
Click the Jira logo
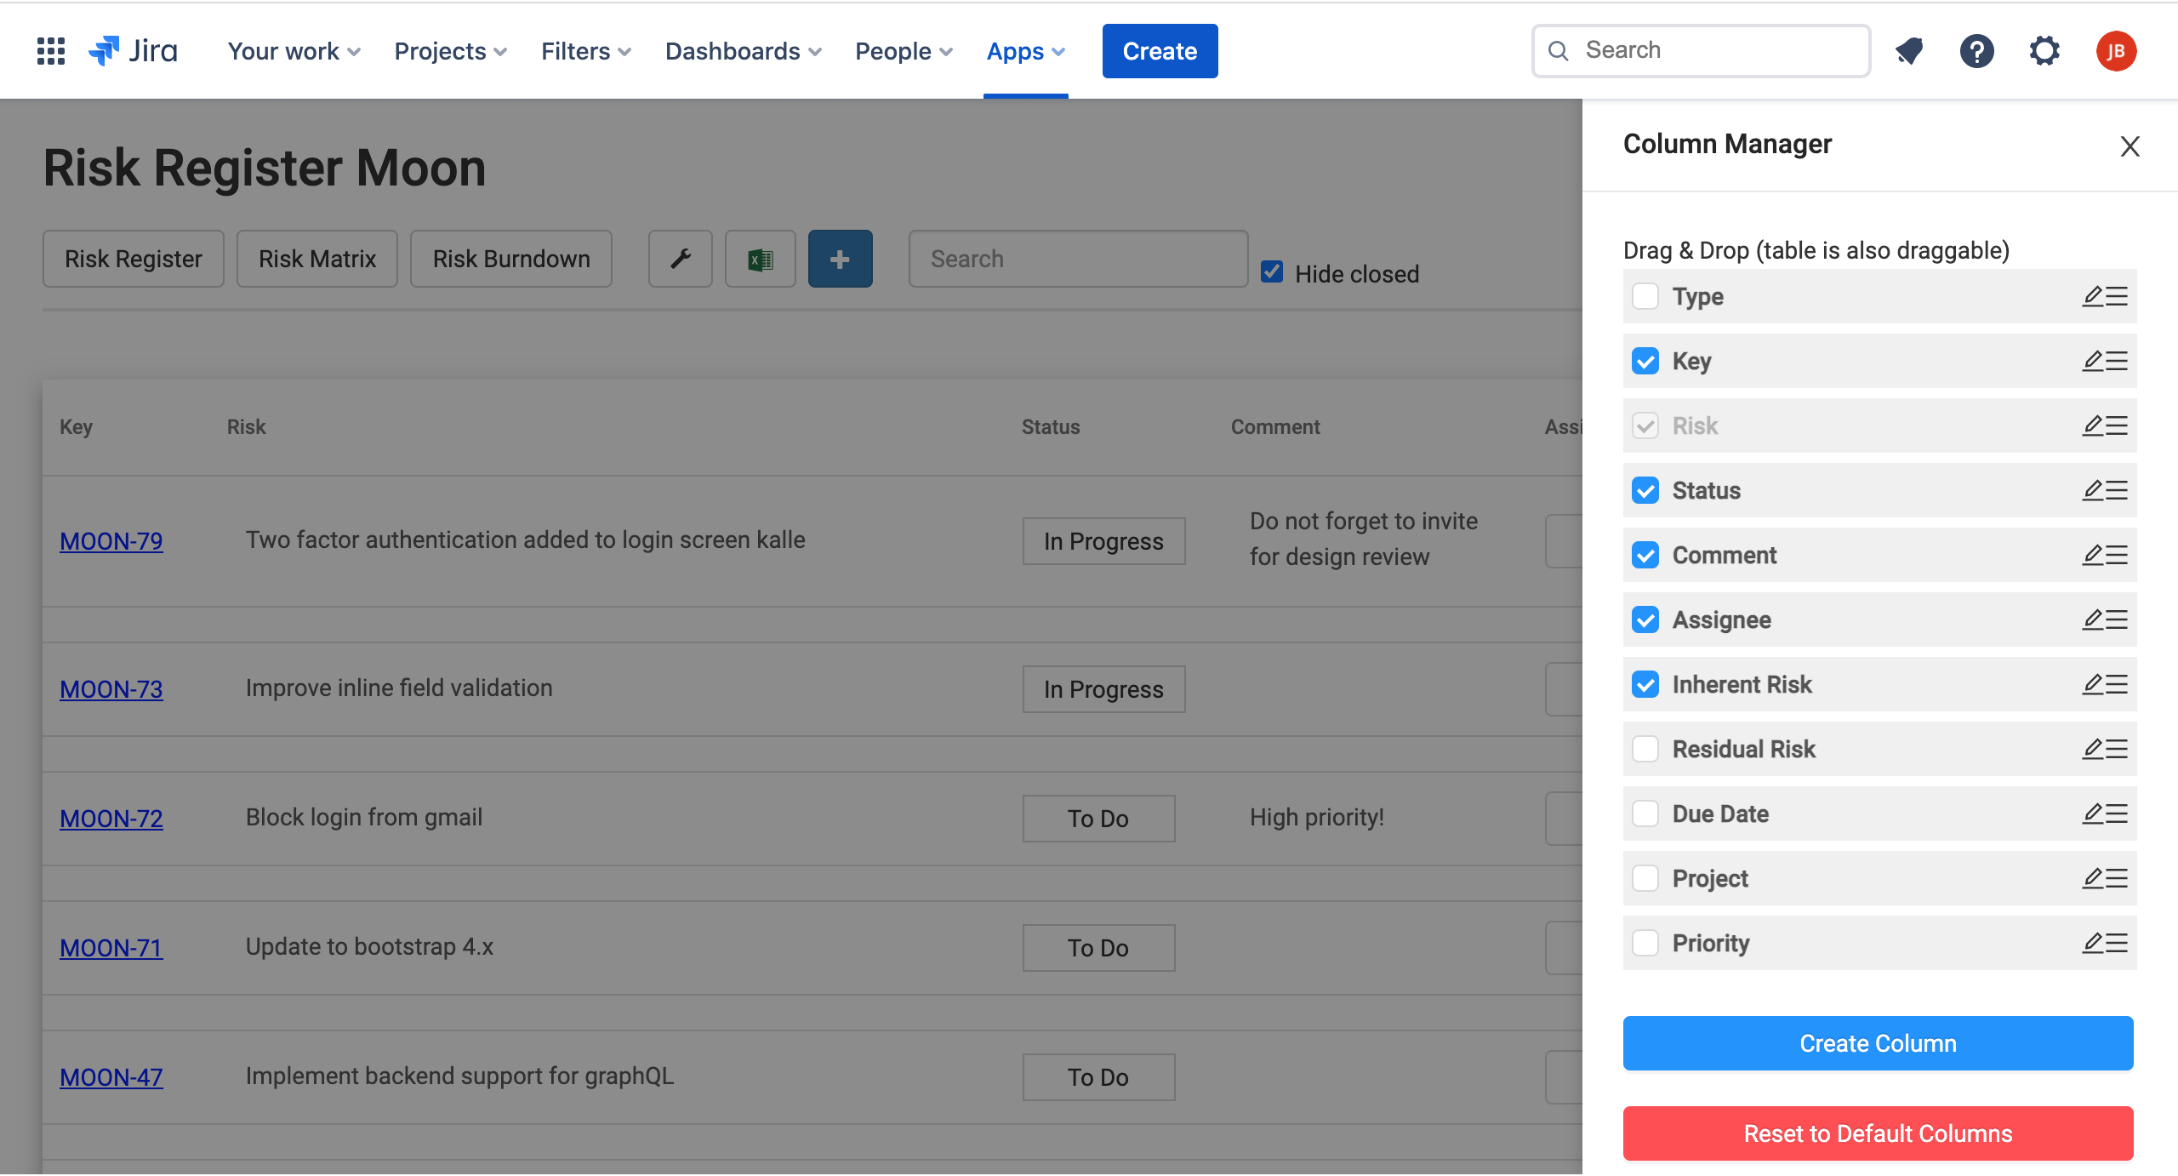point(133,51)
